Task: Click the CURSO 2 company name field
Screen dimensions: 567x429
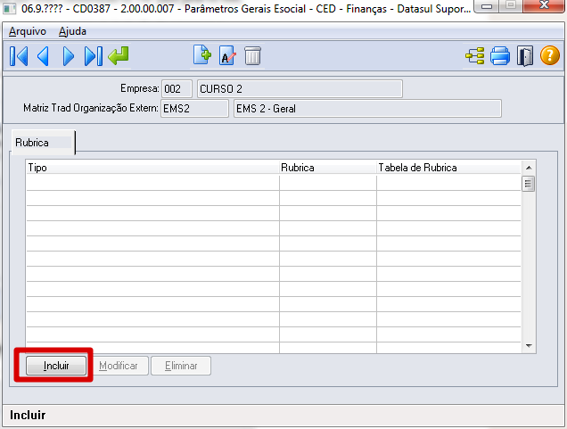Action: click(x=300, y=88)
